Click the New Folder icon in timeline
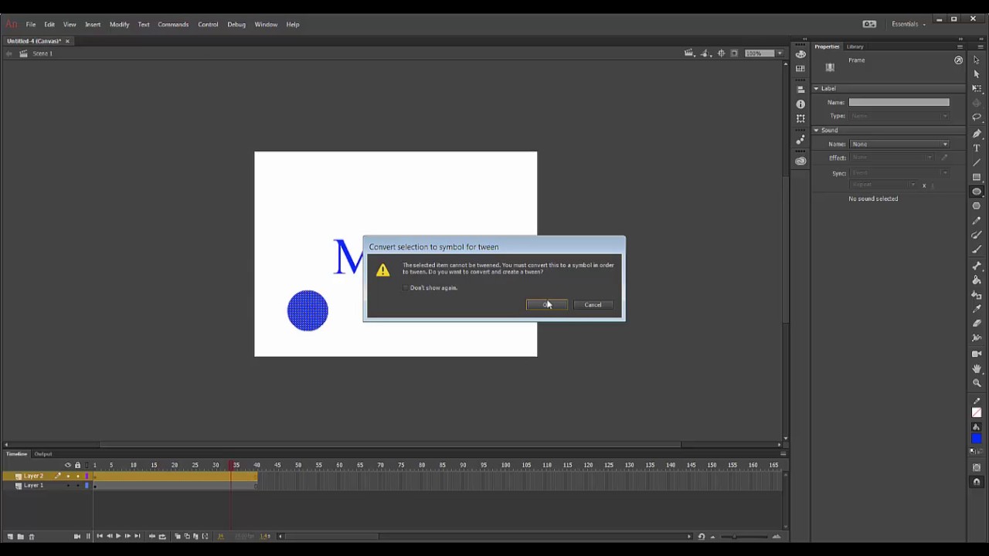Viewport: 989px width, 556px height. click(x=20, y=536)
